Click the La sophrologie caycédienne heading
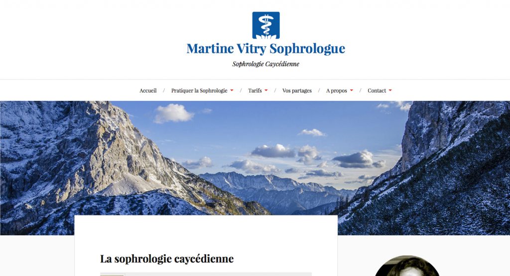 167,259
